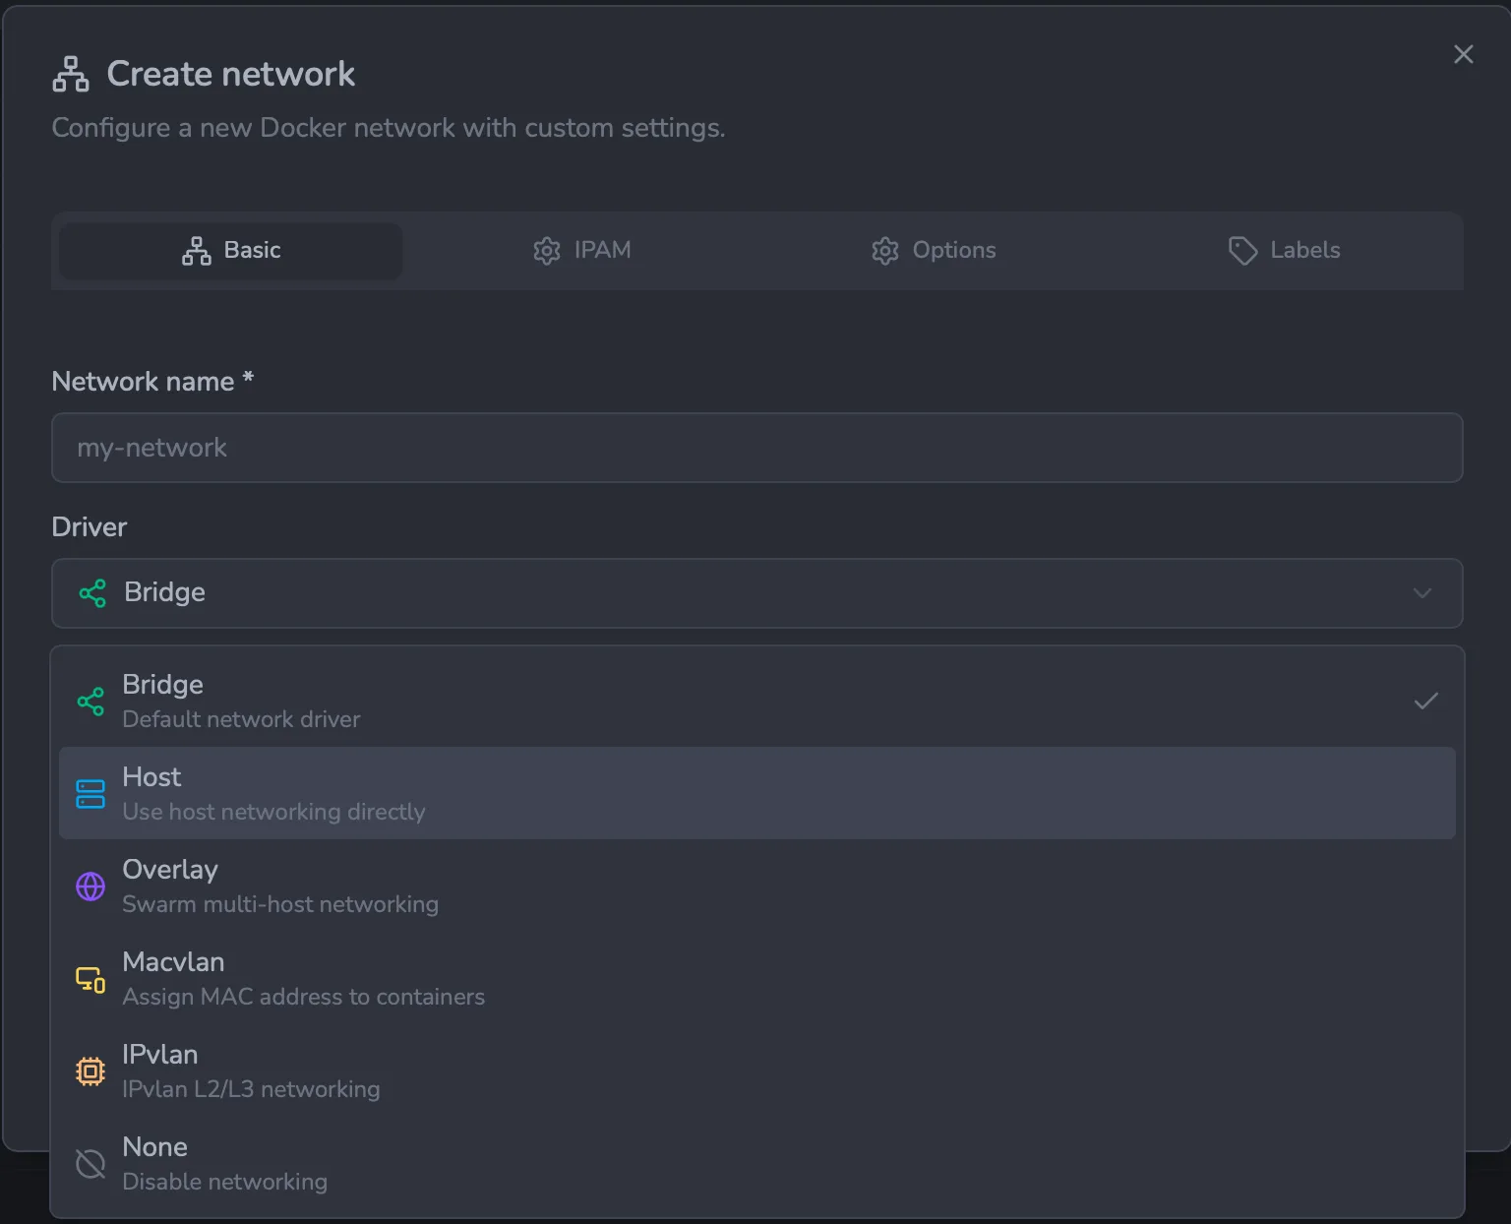Click the orange IPvlan chip icon
Viewport: 1511px width, 1224px height.
point(91,1071)
